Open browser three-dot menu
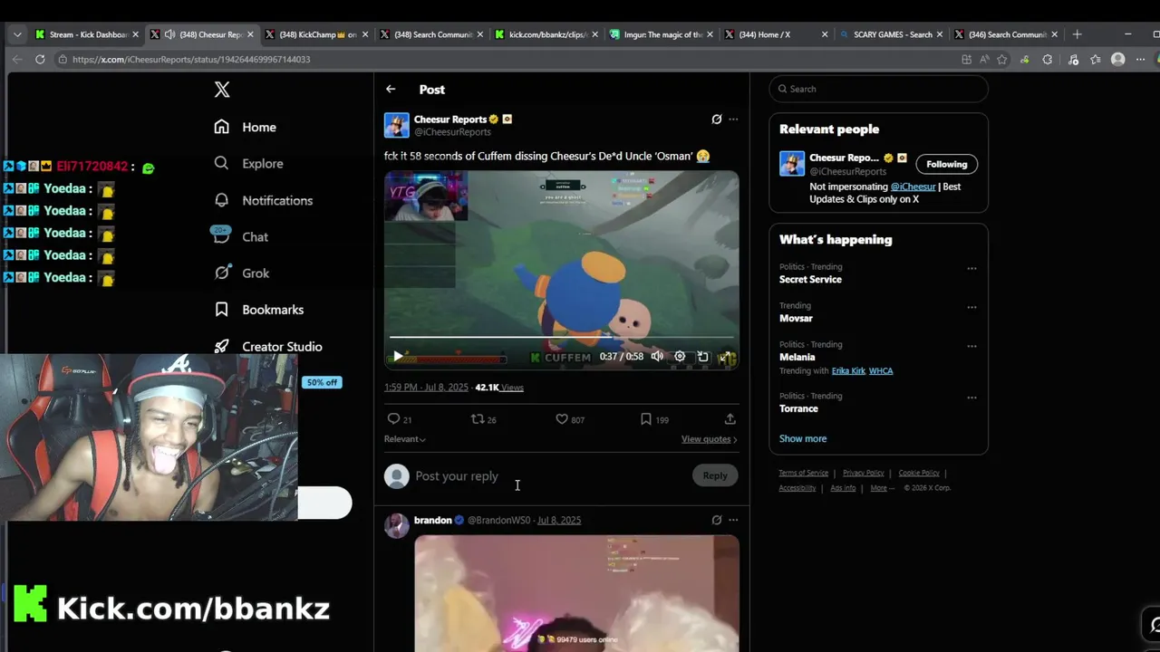This screenshot has width=1160, height=652. (x=1140, y=59)
